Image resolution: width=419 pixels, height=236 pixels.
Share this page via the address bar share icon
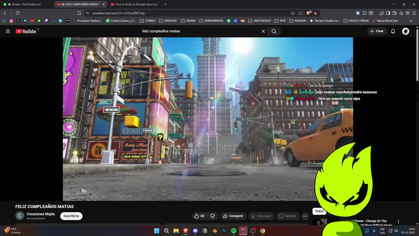(300, 13)
